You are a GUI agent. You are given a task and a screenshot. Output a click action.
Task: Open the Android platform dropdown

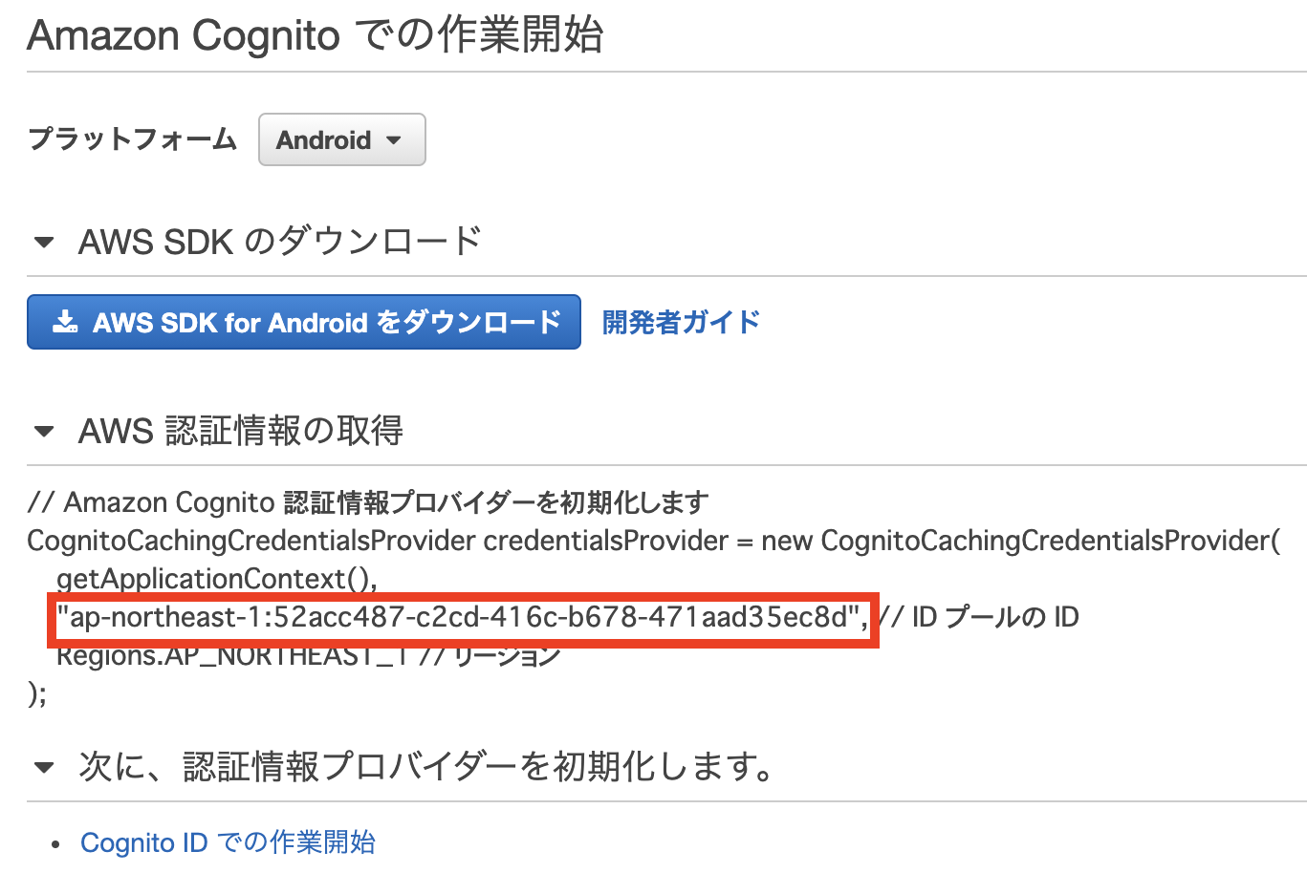point(341,139)
